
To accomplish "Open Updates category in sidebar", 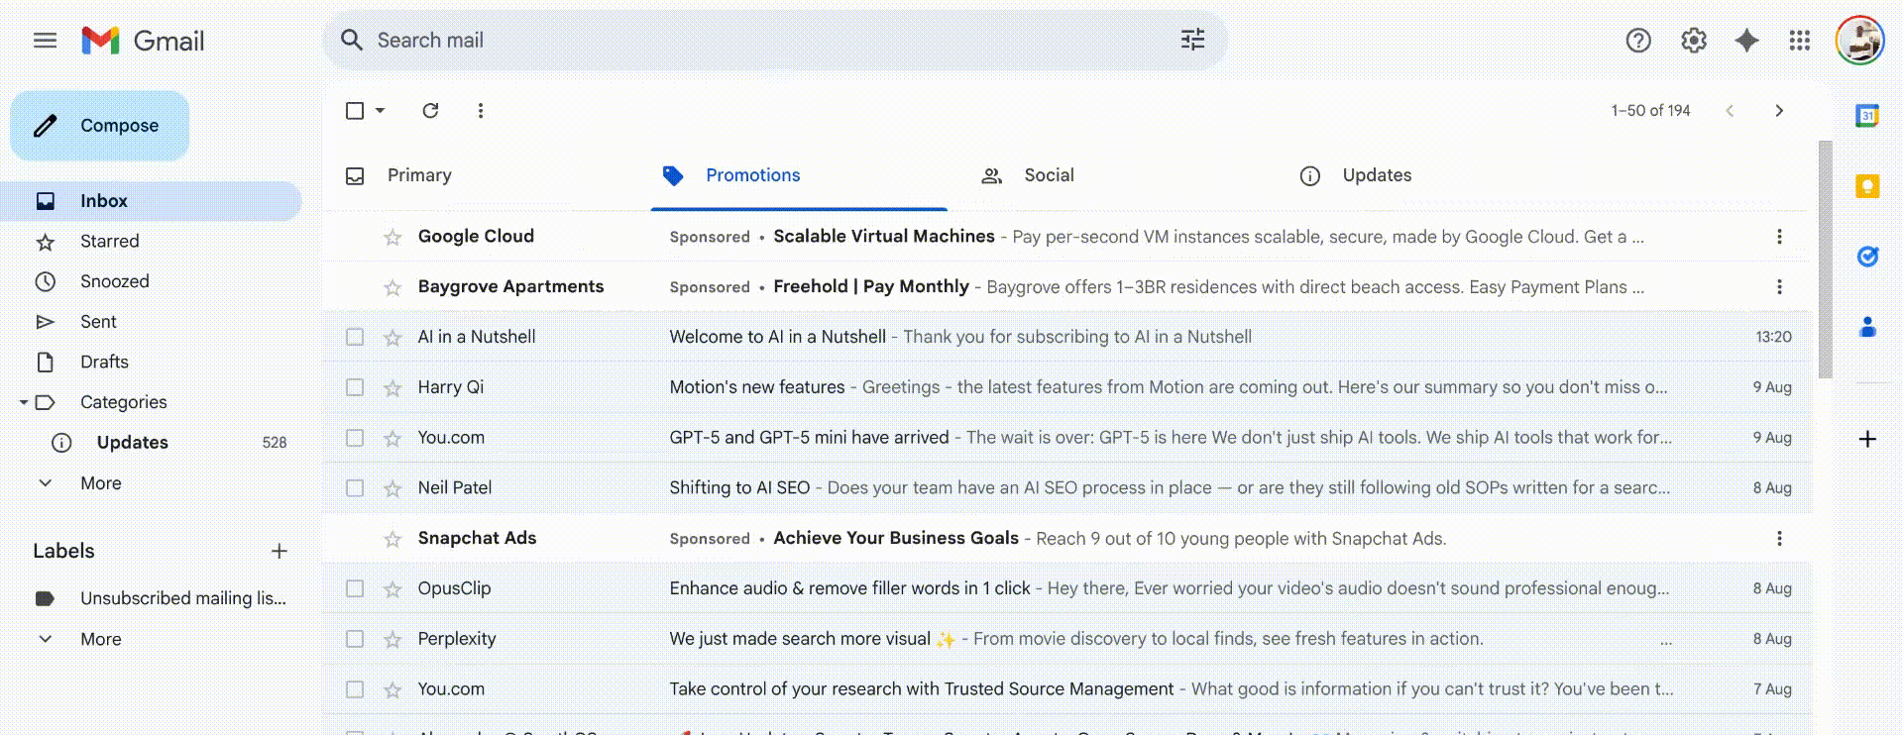I will [151, 443].
